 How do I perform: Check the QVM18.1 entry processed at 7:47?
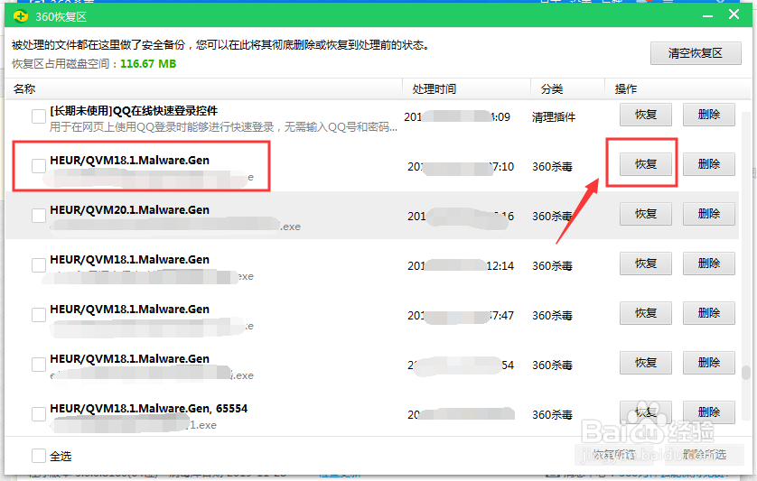[x=39, y=315]
